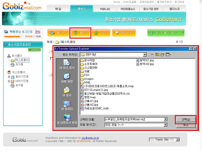Create a new folder in the dialog toolbar

tap(162, 55)
